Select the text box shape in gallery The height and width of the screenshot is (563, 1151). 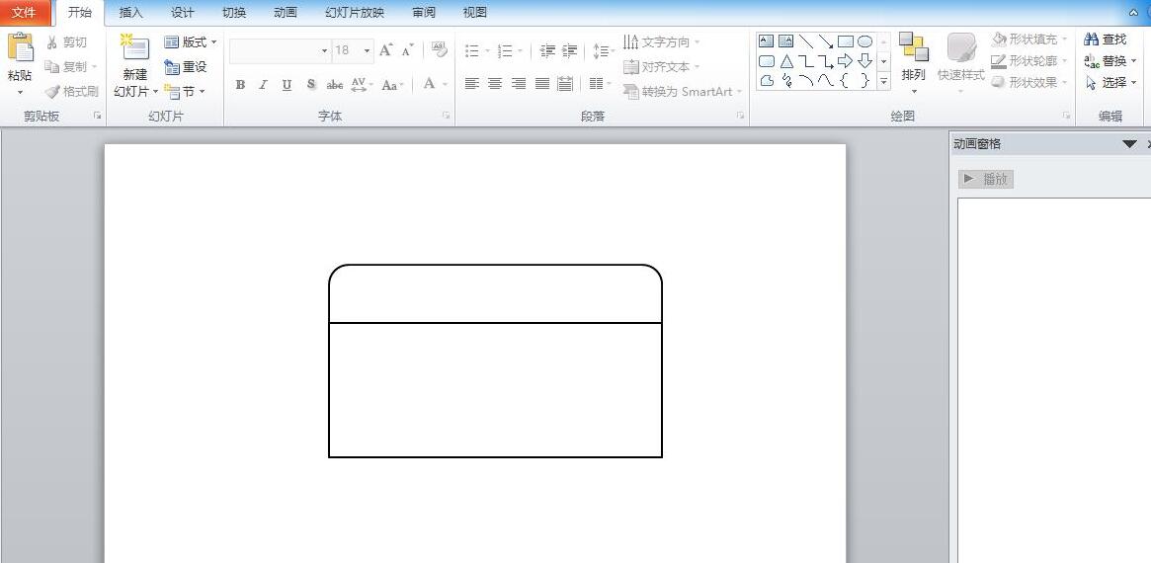click(x=767, y=41)
